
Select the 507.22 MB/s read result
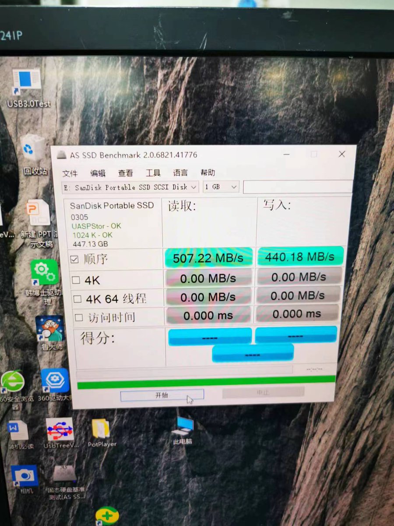pyautogui.click(x=208, y=258)
